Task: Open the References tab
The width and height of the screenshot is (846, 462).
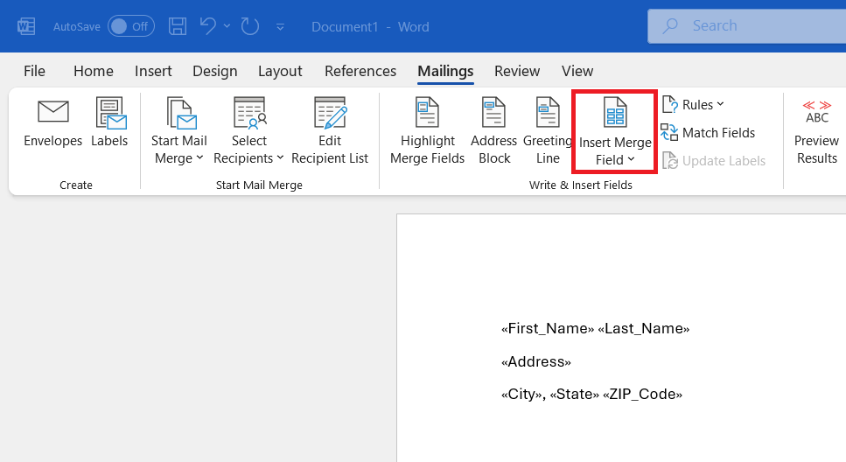Action: point(360,71)
